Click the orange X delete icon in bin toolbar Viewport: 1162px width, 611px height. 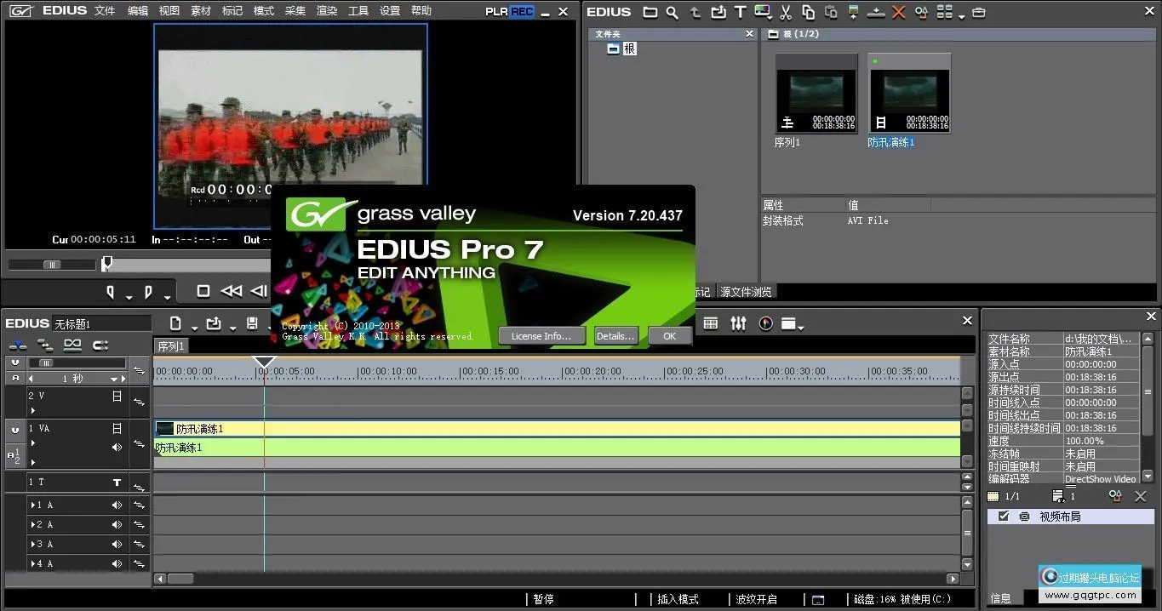pyautogui.click(x=898, y=13)
